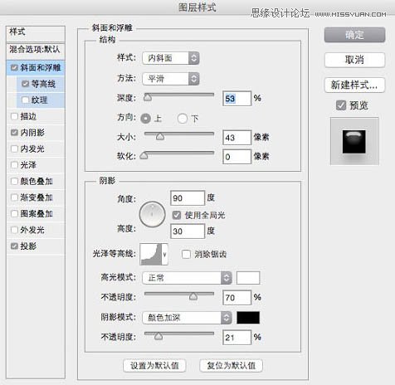Confirm with the 确定 button

click(354, 35)
